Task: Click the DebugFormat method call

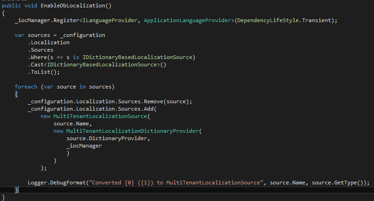Action: click(x=68, y=183)
